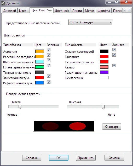Open help with the Справка button
The image size is (133, 166).
(32, 158)
